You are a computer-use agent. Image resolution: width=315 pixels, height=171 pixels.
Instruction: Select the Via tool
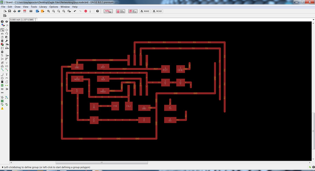[2, 85]
